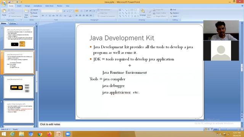Open Zoom app from taskbar
This screenshot has width=244, height=137.
[68, 134]
